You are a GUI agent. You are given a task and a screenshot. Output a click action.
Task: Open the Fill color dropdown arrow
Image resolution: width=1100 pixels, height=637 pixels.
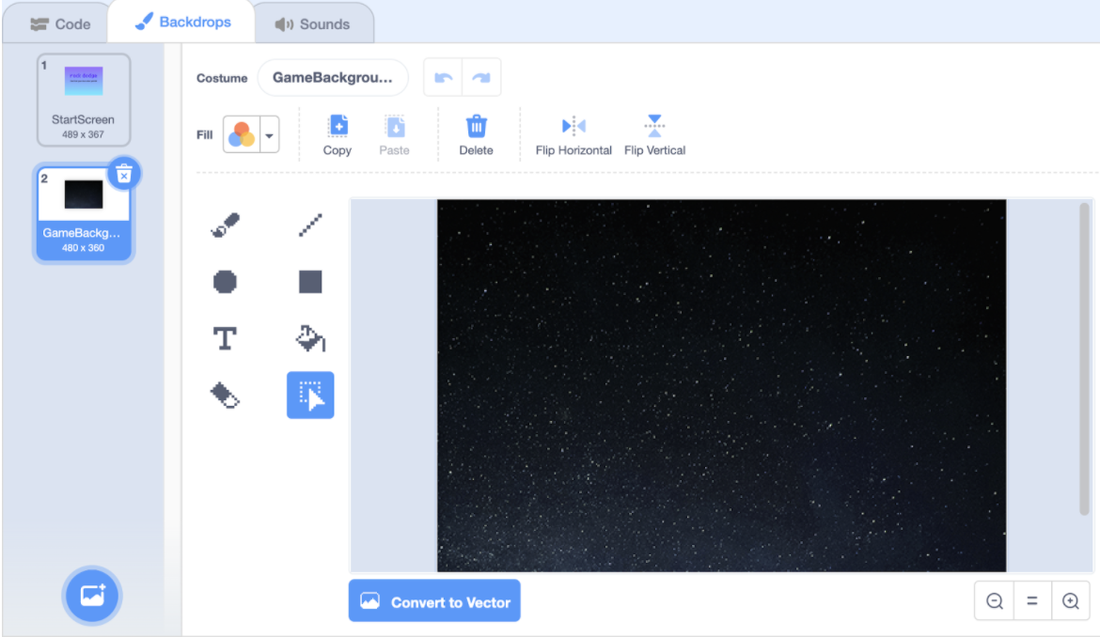point(270,135)
